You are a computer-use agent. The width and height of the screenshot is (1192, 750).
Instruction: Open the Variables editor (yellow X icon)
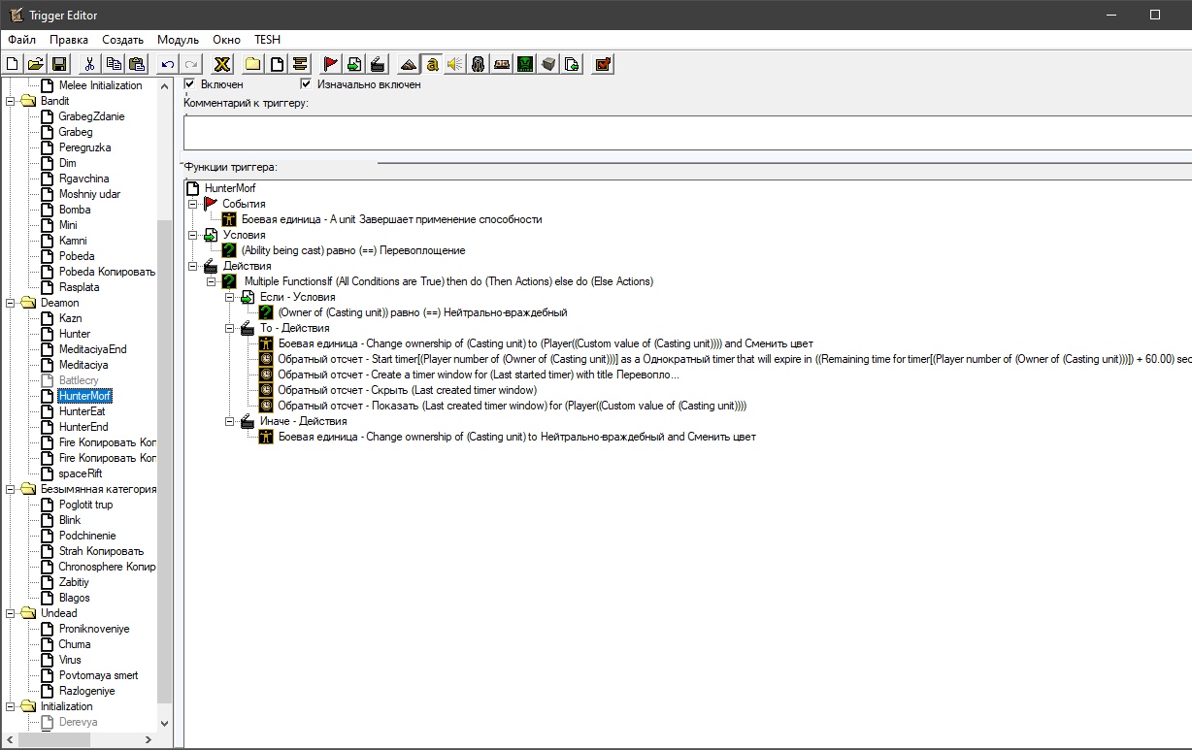pyautogui.click(x=222, y=64)
